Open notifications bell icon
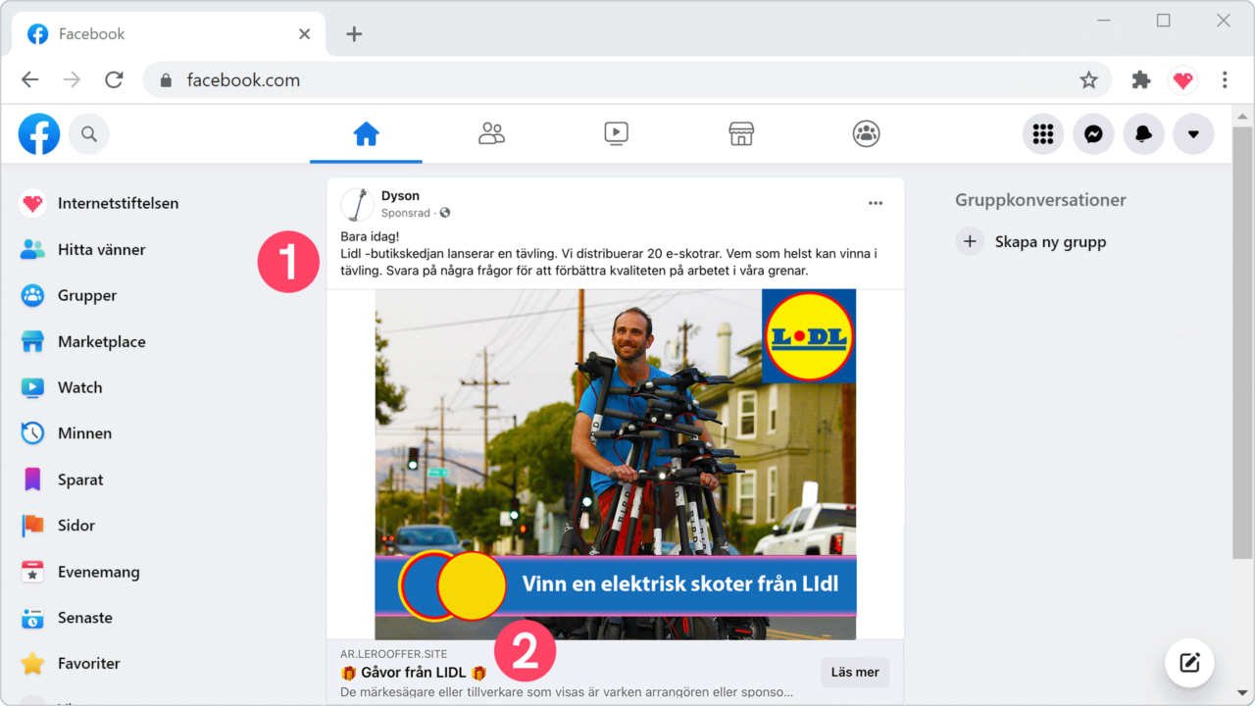Image resolution: width=1255 pixels, height=706 pixels. coord(1143,134)
